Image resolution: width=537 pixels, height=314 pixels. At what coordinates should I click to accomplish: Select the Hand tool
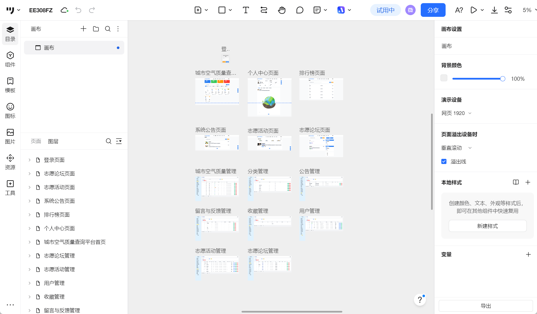pyautogui.click(x=282, y=10)
